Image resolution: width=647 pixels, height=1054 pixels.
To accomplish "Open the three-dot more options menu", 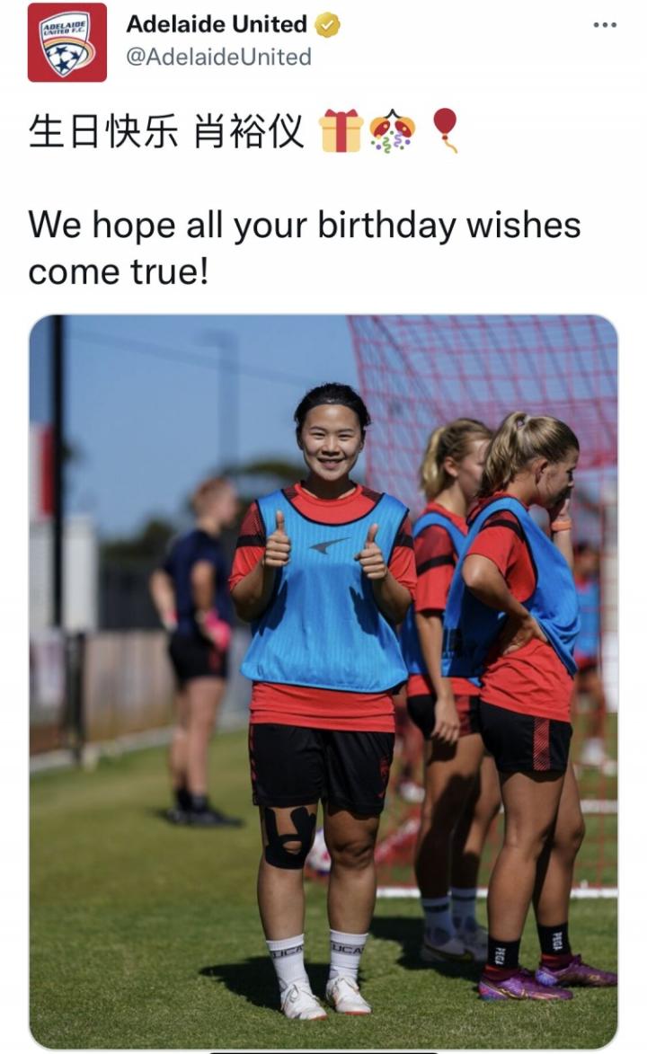I will (x=605, y=25).
